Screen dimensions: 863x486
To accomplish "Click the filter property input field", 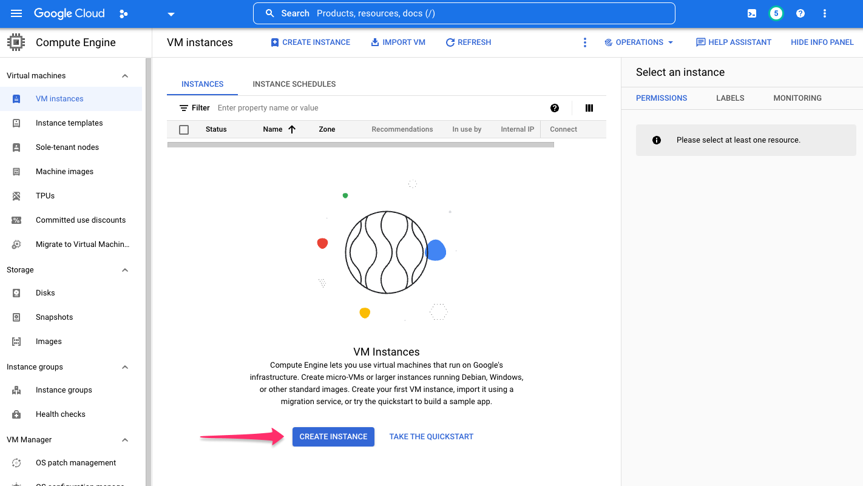I will [x=303, y=107].
